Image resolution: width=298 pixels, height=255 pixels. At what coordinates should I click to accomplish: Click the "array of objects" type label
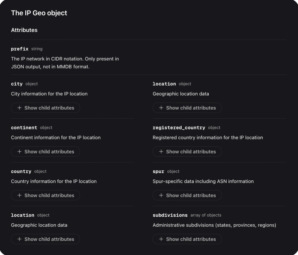(206, 215)
